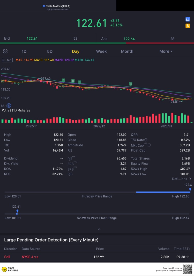Tap the Mkt Cap value 387.2B
The image size is (194, 276).
pos(185,145)
